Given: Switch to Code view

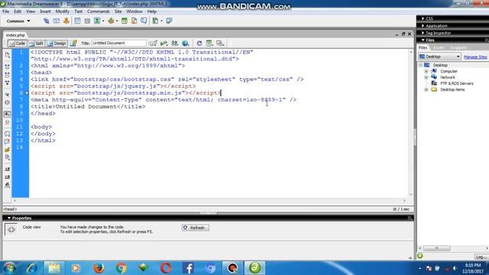Looking at the screenshot, I should (x=17, y=44).
